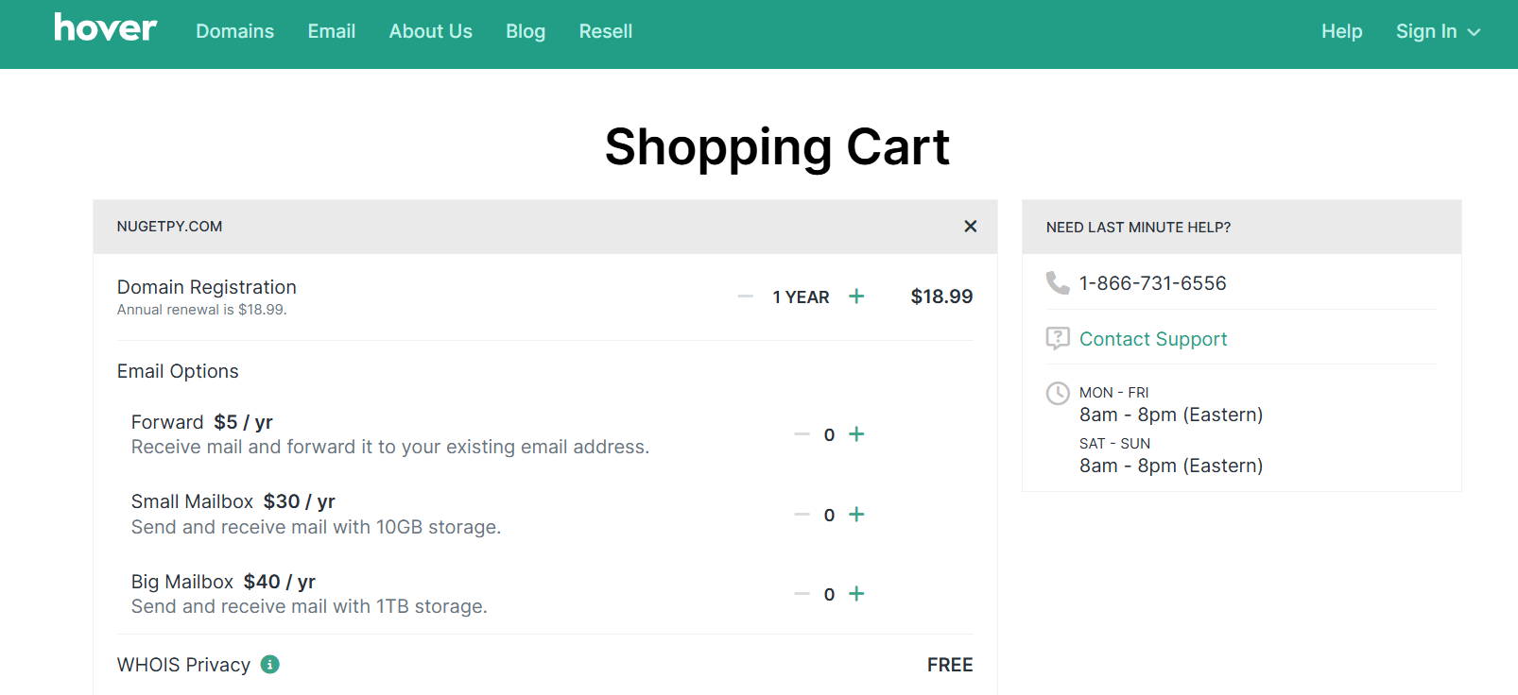Image resolution: width=1518 pixels, height=695 pixels.
Task: Click the NUGETPY.COM domain name
Action: (169, 227)
